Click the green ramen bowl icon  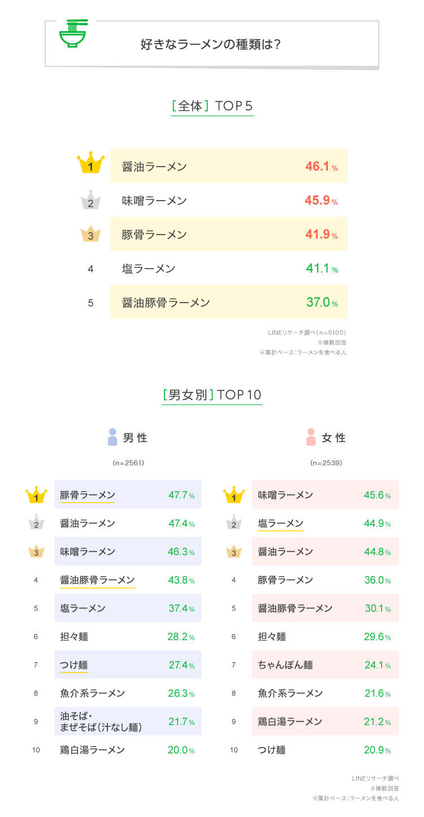point(73,36)
